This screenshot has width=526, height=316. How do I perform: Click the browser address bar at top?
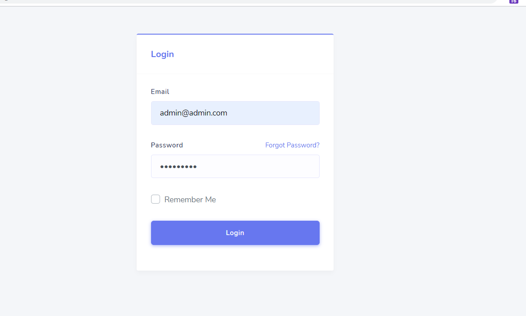tap(247, 1)
